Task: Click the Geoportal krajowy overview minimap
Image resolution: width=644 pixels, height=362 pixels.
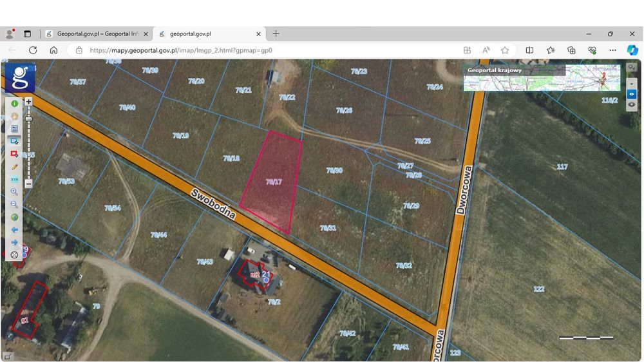Action: pyautogui.click(x=542, y=78)
